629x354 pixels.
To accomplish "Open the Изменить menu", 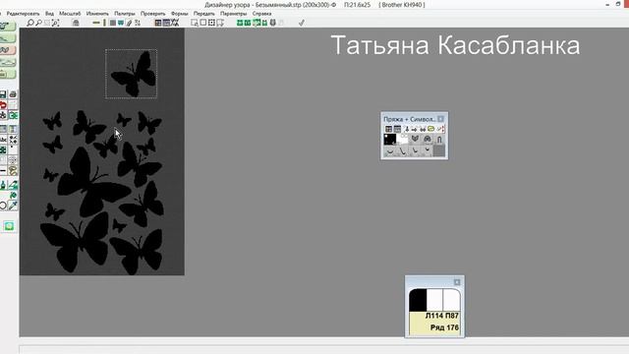I will (97, 14).
